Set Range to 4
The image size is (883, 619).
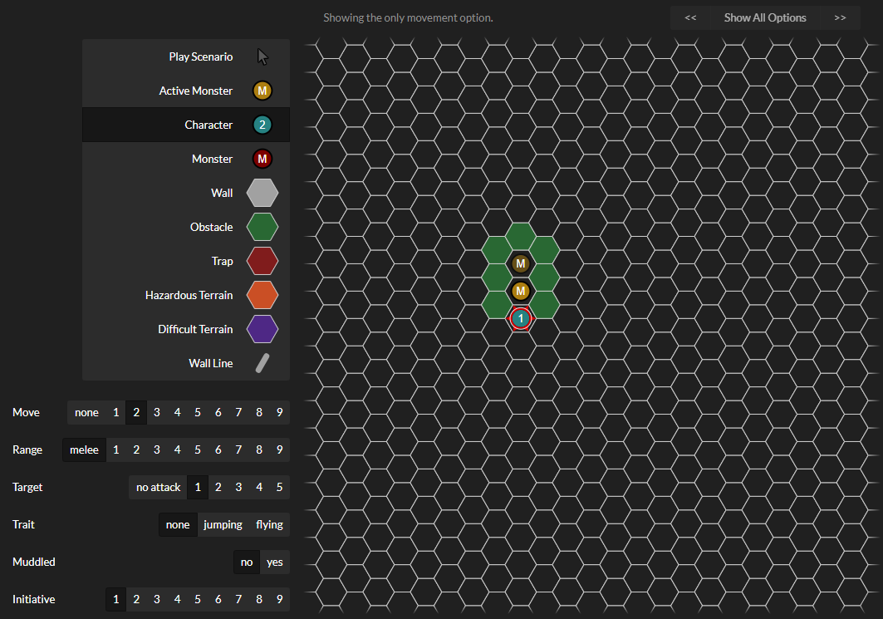(178, 450)
